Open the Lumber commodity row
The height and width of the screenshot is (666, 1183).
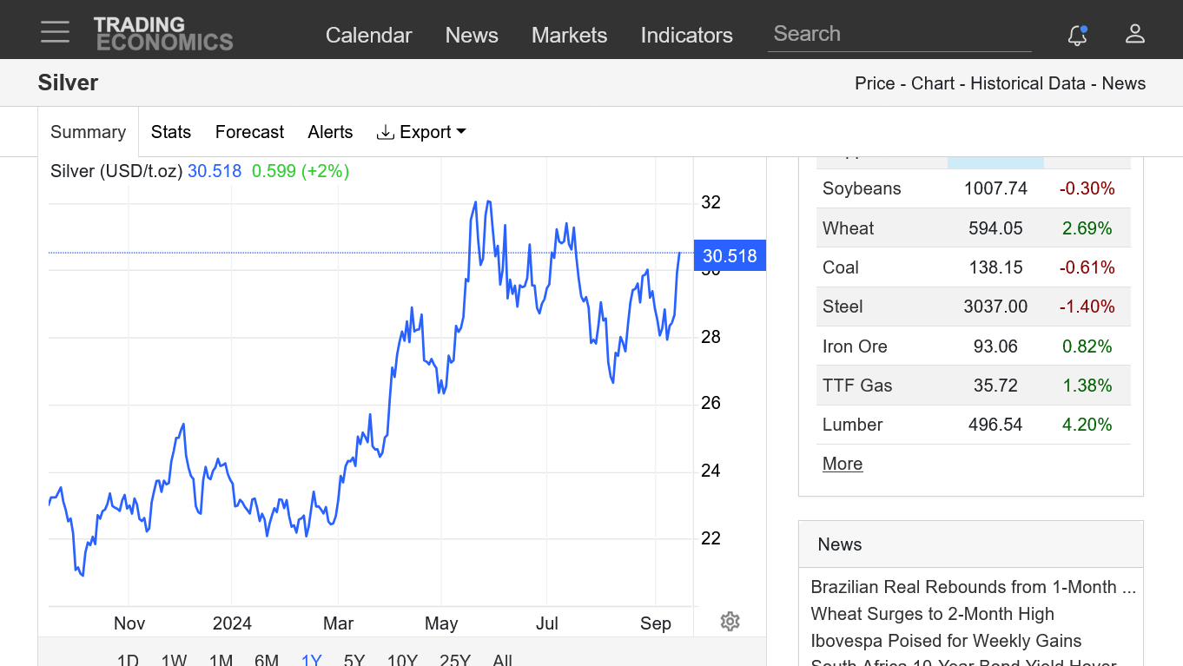pyautogui.click(x=852, y=425)
